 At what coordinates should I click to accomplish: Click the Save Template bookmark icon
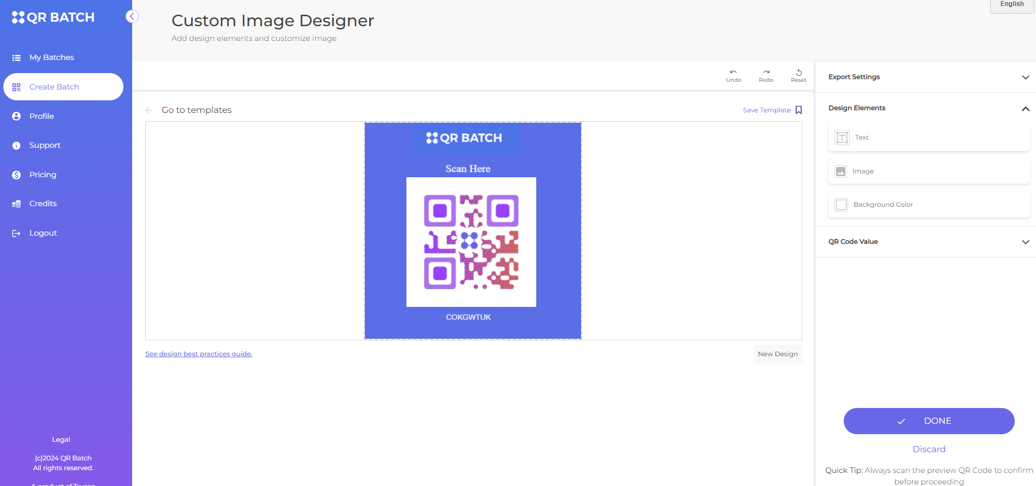pos(798,110)
